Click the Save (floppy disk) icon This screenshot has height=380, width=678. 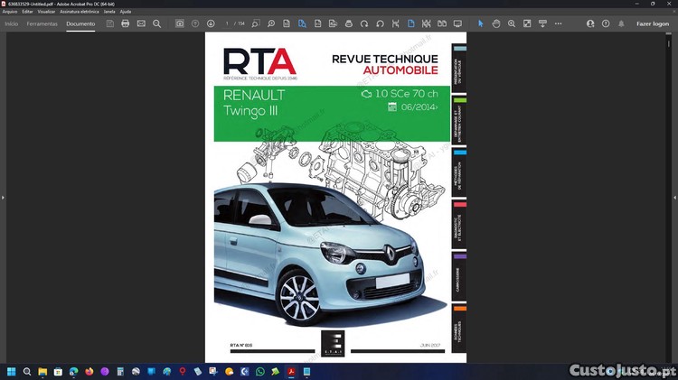[x=110, y=23]
